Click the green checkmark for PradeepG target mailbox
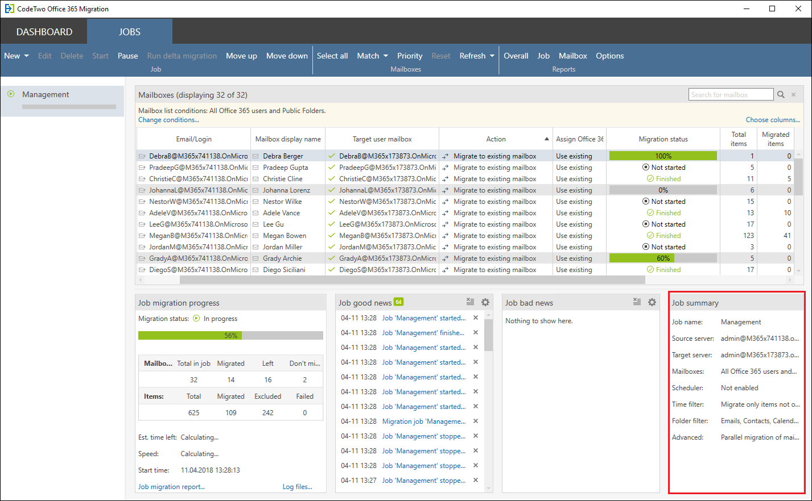Screen dimensions: 812x501 (332, 168)
